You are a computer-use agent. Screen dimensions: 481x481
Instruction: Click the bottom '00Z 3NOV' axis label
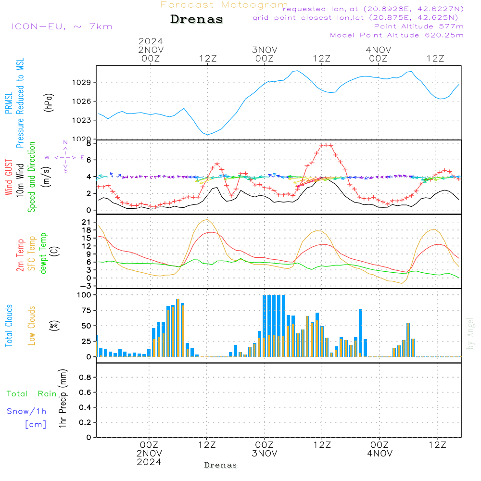(x=265, y=449)
